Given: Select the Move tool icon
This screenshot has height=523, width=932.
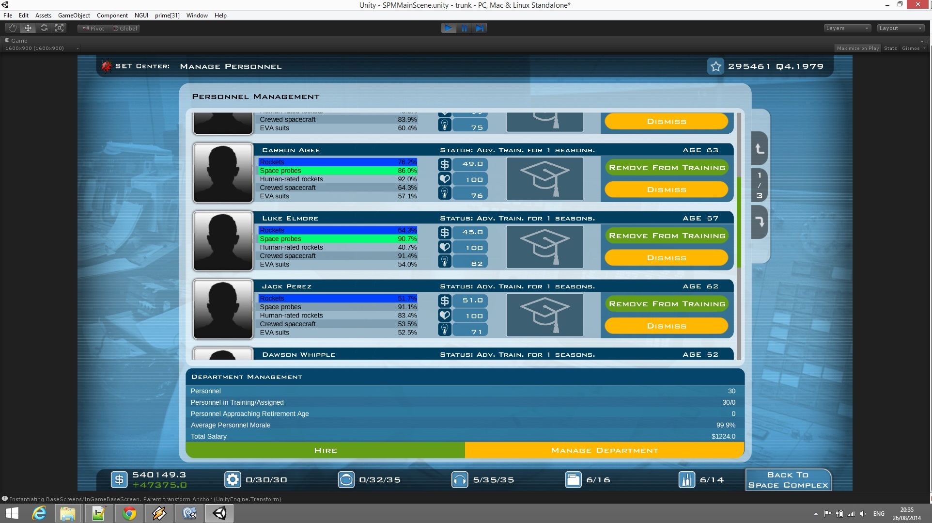Looking at the screenshot, I should tap(28, 28).
